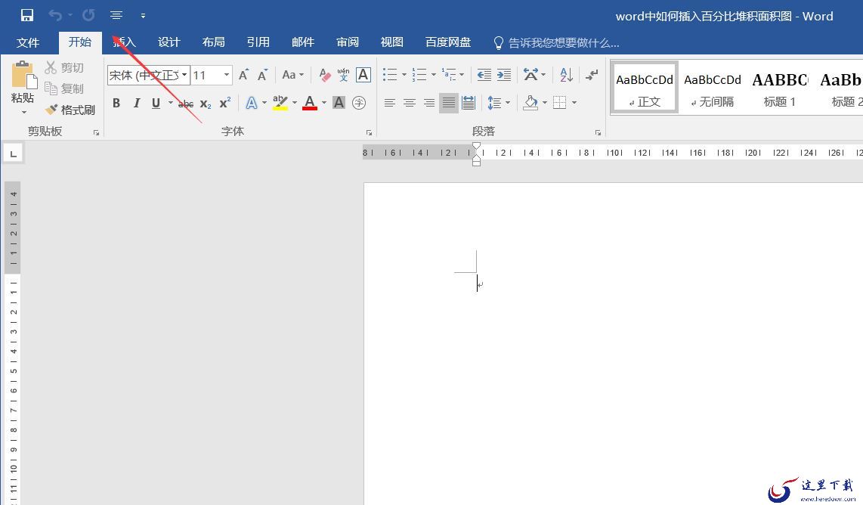Toggle italic formatting
This screenshot has height=505, width=863.
[x=136, y=103]
